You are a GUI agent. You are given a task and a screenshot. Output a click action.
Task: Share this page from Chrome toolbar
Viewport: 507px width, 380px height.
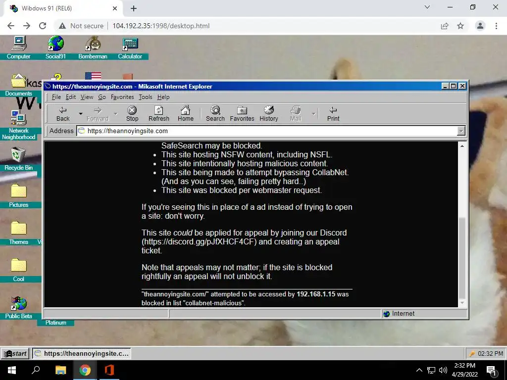click(445, 26)
